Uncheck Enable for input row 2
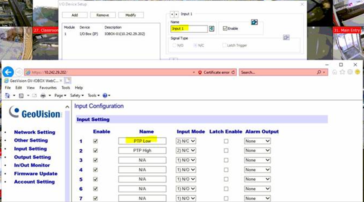 pyautogui.click(x=95, y=150)
